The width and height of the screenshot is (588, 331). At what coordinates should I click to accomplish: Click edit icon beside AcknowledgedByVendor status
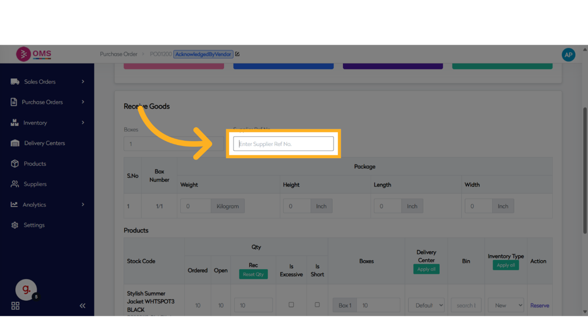click(x=238, y=54)
